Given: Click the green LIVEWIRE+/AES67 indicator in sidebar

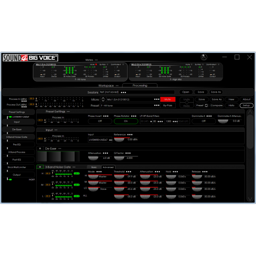Looking at the screenshot, I should (10, 117).
